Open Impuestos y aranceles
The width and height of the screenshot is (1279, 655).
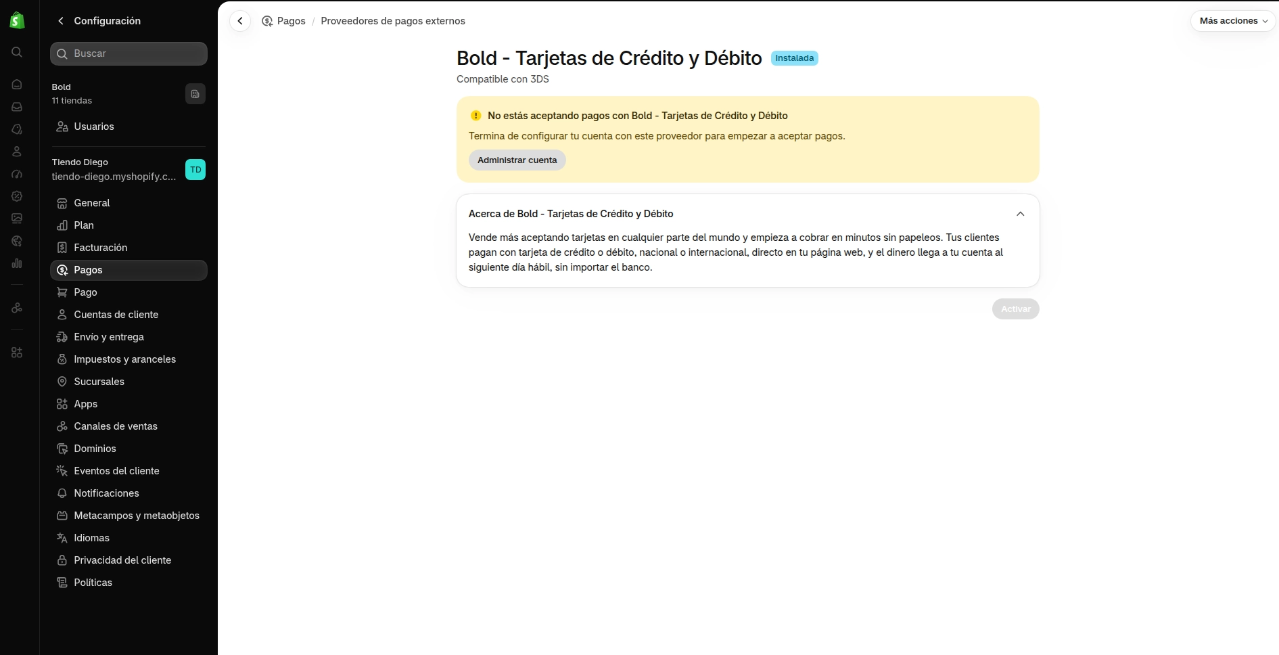[129, 359]
